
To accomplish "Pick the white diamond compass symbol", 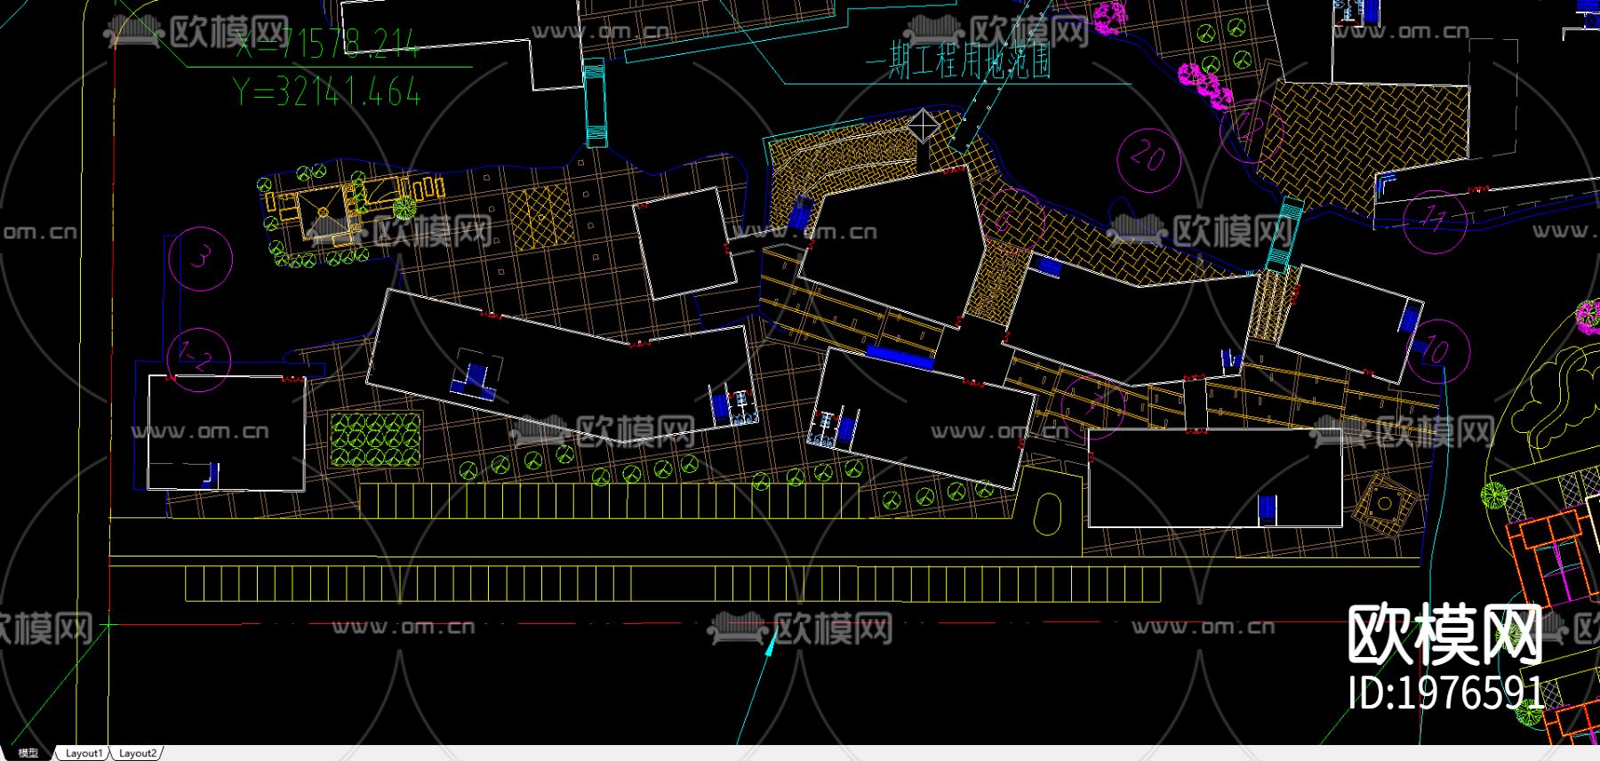I will [924, 125].
